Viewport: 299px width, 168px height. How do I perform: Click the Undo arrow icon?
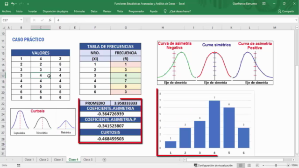coord(13,4)
